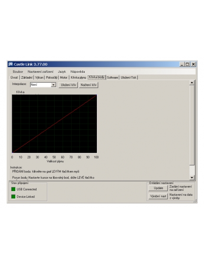This screenshot has height=264, width=204.
Task: Click the Update settings button
Action: coord(158,188)
